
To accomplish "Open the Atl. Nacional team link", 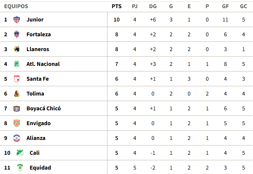I will [x=43, y=64].
